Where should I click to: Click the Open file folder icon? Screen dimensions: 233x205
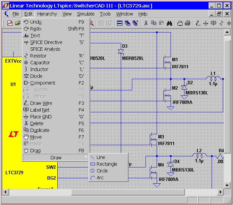coord(18,23)
